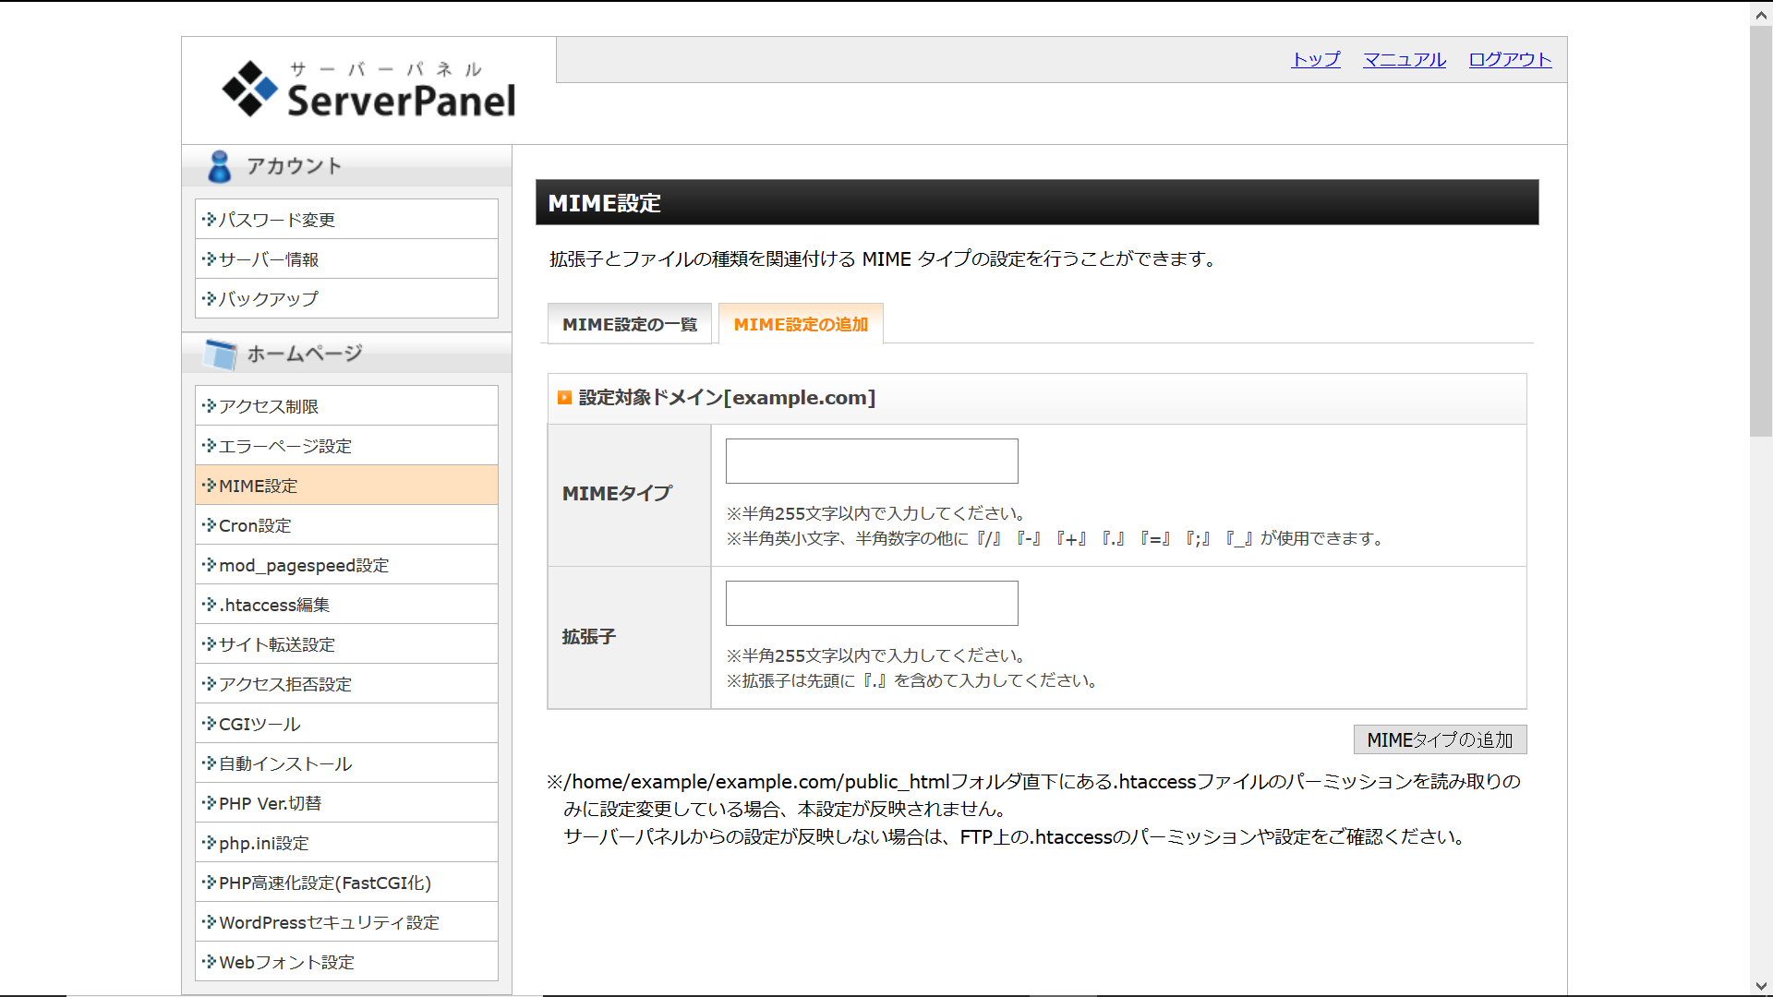
Task: Select the MIME設定の追加 tab
Action: (x=801, y=324)
